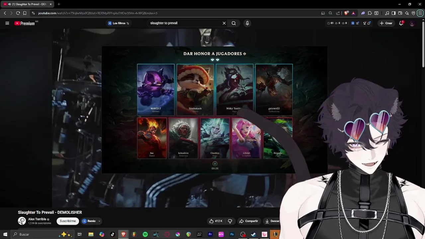This screenshot has height=239, width=425.
Task: Select the MAVZ17 Kennen honor card
Action: tap(156, 90)
